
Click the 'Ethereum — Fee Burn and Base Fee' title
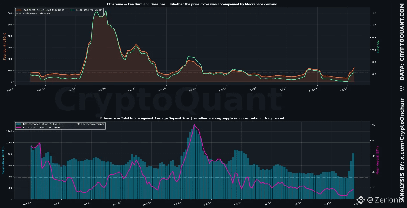point(136,4)
